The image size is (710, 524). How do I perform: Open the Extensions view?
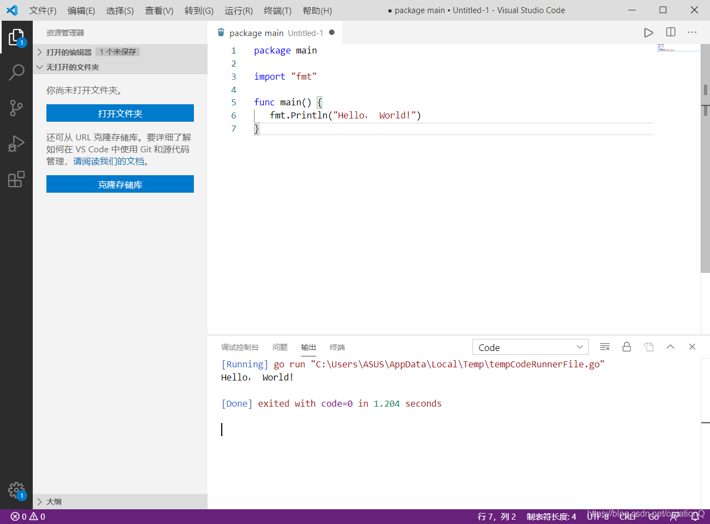(16, 179)
